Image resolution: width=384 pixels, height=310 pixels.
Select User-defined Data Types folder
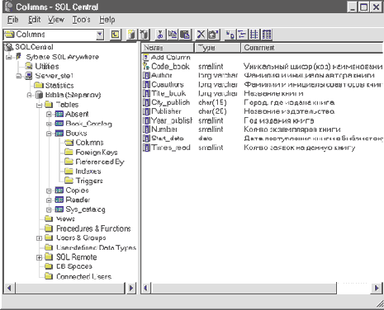(90, 247)
